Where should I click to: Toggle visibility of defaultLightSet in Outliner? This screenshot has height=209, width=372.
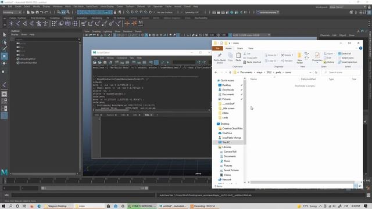click(x=18, y=59)
